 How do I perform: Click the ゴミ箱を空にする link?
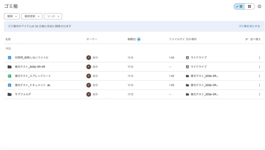coord(249,26)
